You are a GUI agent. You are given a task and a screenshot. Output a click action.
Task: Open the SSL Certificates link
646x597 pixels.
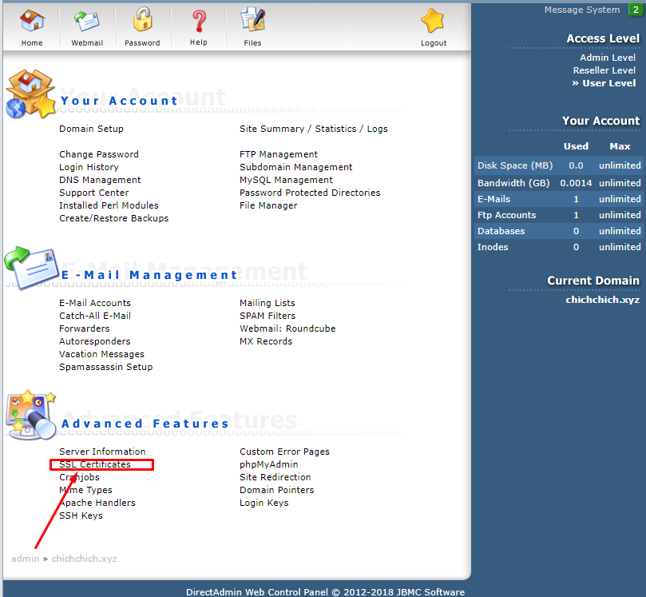tap(95, 464)
